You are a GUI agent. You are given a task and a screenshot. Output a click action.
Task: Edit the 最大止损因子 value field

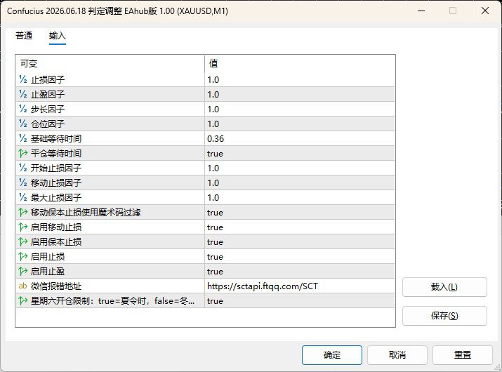[x=299, y=197]
